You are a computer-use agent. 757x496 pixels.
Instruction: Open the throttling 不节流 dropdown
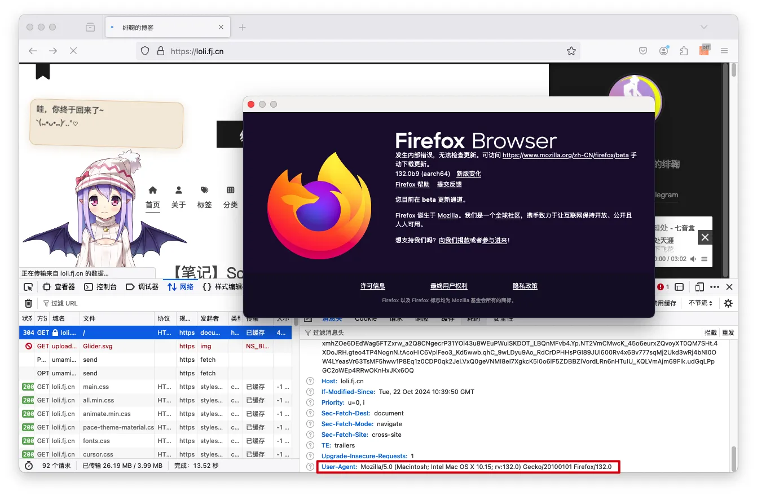pyautogui.click(x=701, y=303)
